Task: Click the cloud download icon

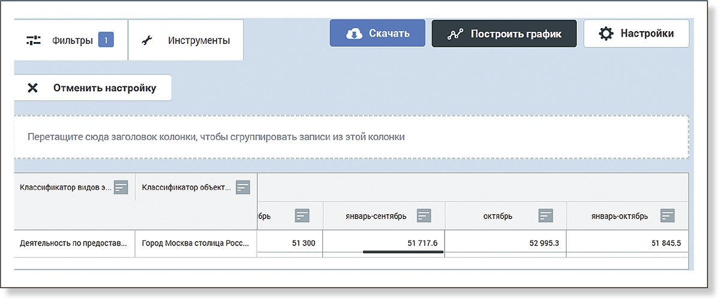Action: coord(355,34)
